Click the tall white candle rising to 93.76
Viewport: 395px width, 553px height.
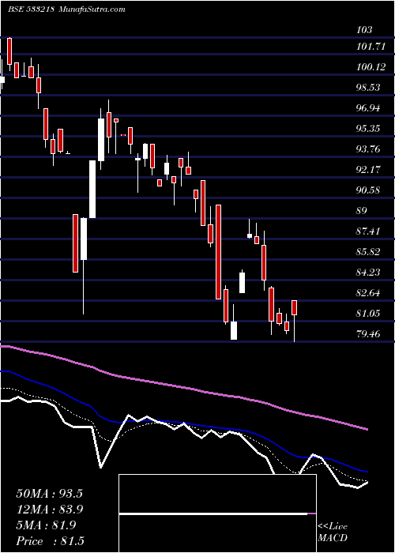(92, 190)
